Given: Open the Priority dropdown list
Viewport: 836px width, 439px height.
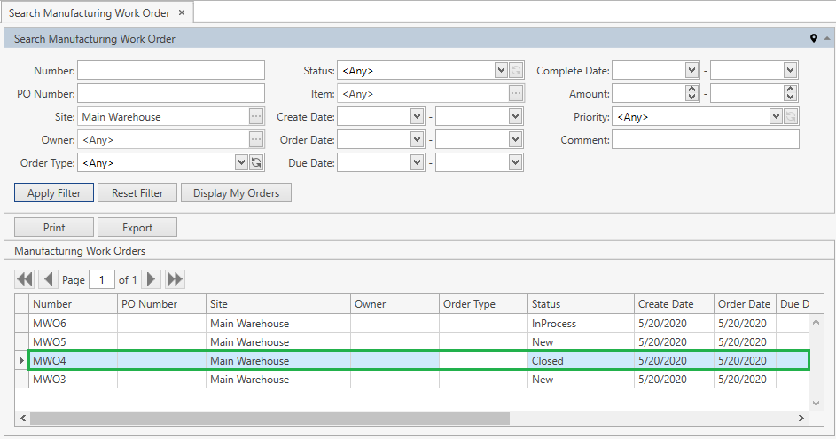Looking at the screenshot, I should [x=776, y=116].
